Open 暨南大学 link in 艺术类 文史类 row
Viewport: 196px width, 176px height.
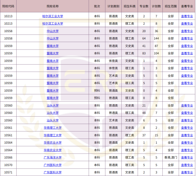coord(53,76)
